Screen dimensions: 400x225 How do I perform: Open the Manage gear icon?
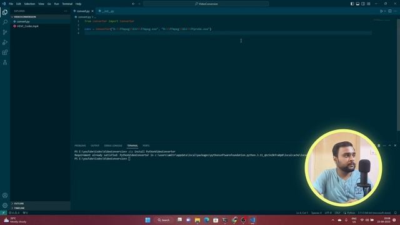point(5,206)
